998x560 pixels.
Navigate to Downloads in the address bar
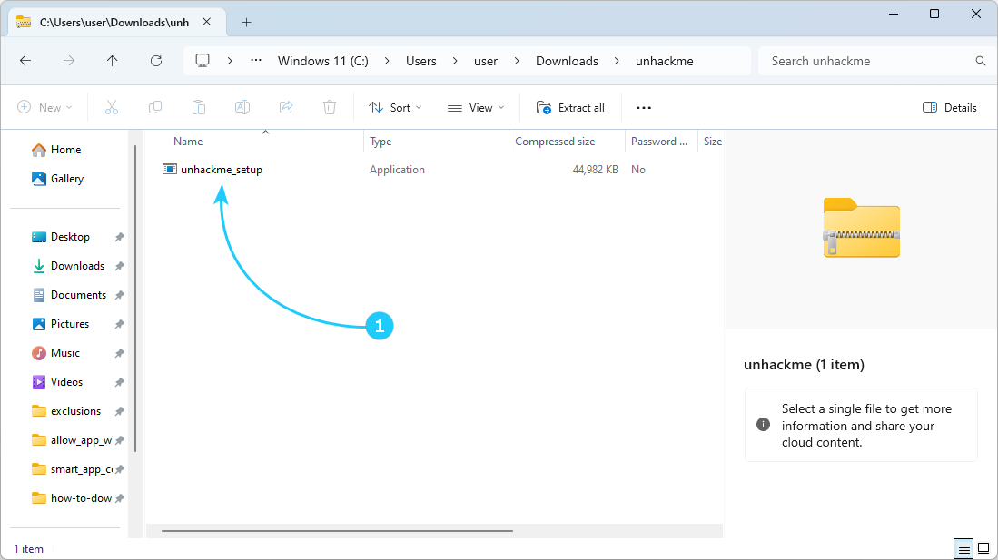click(x=567, y=61)
